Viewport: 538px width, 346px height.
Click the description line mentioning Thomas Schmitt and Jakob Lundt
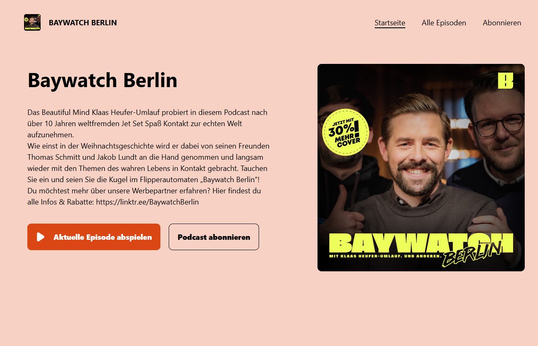point(145,157)
